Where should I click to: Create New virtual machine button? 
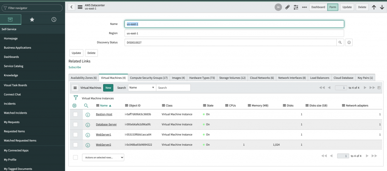point(108,88)
